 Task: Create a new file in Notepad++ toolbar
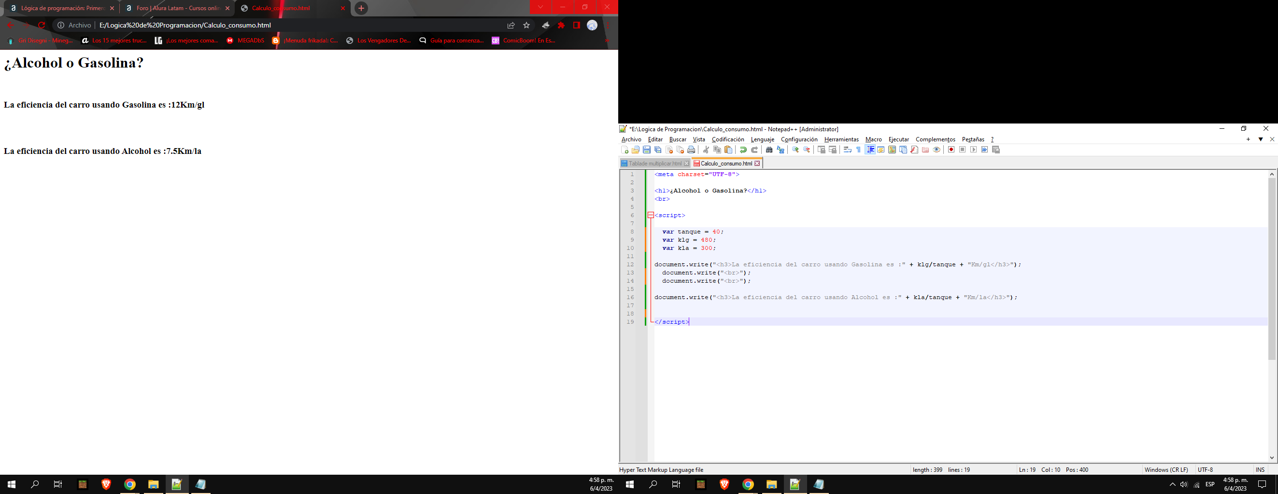625,150
